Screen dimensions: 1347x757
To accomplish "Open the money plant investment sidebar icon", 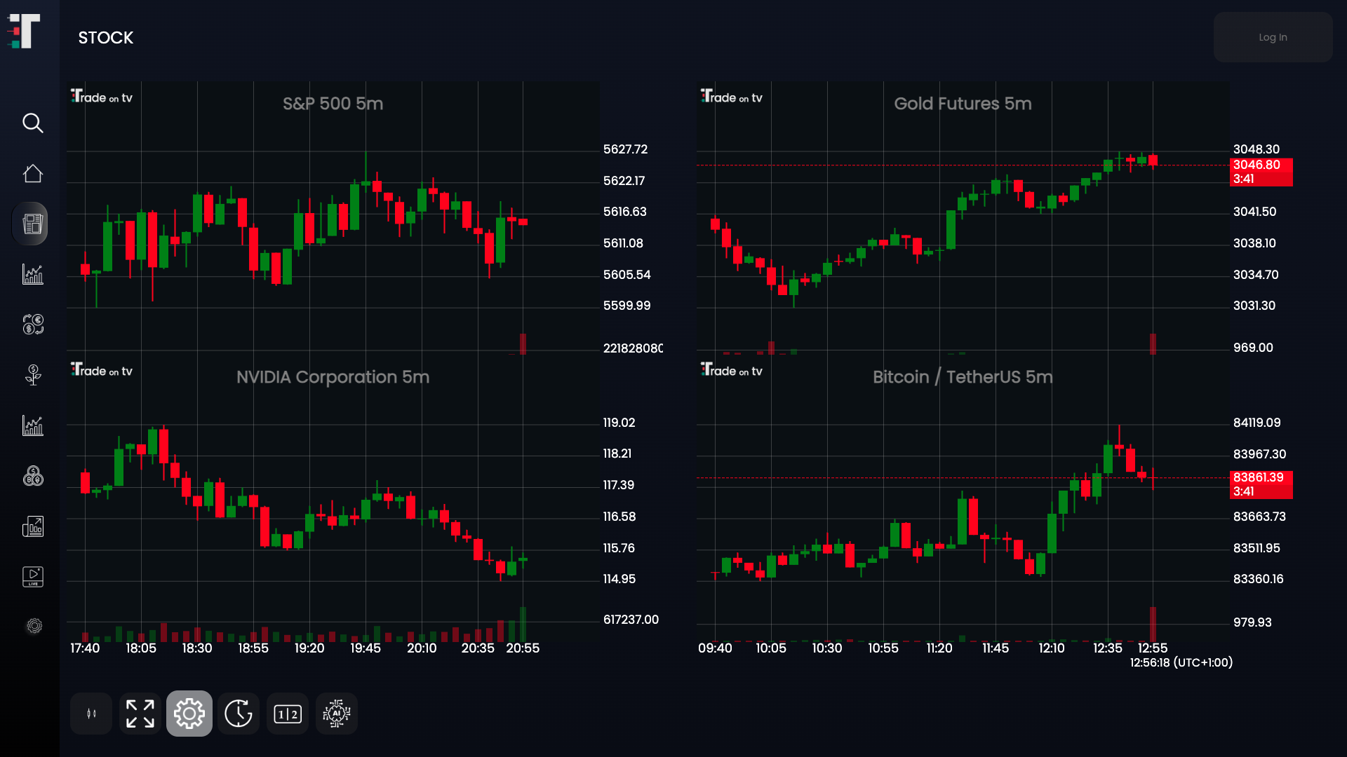I will 32,375.
